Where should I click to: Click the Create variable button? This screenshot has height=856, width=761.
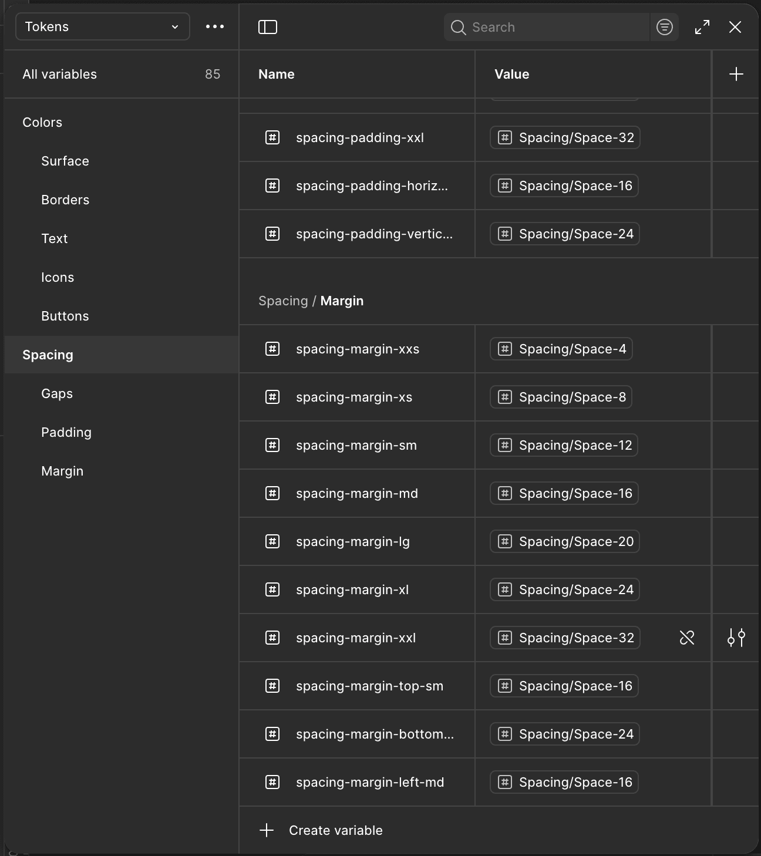(321, 830)
